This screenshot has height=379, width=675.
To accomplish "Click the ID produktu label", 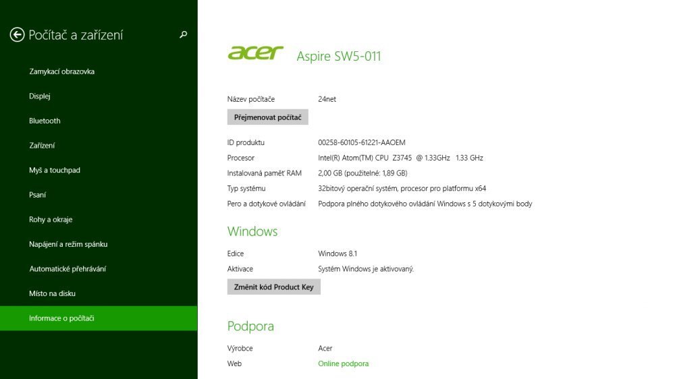I will 246,142.
